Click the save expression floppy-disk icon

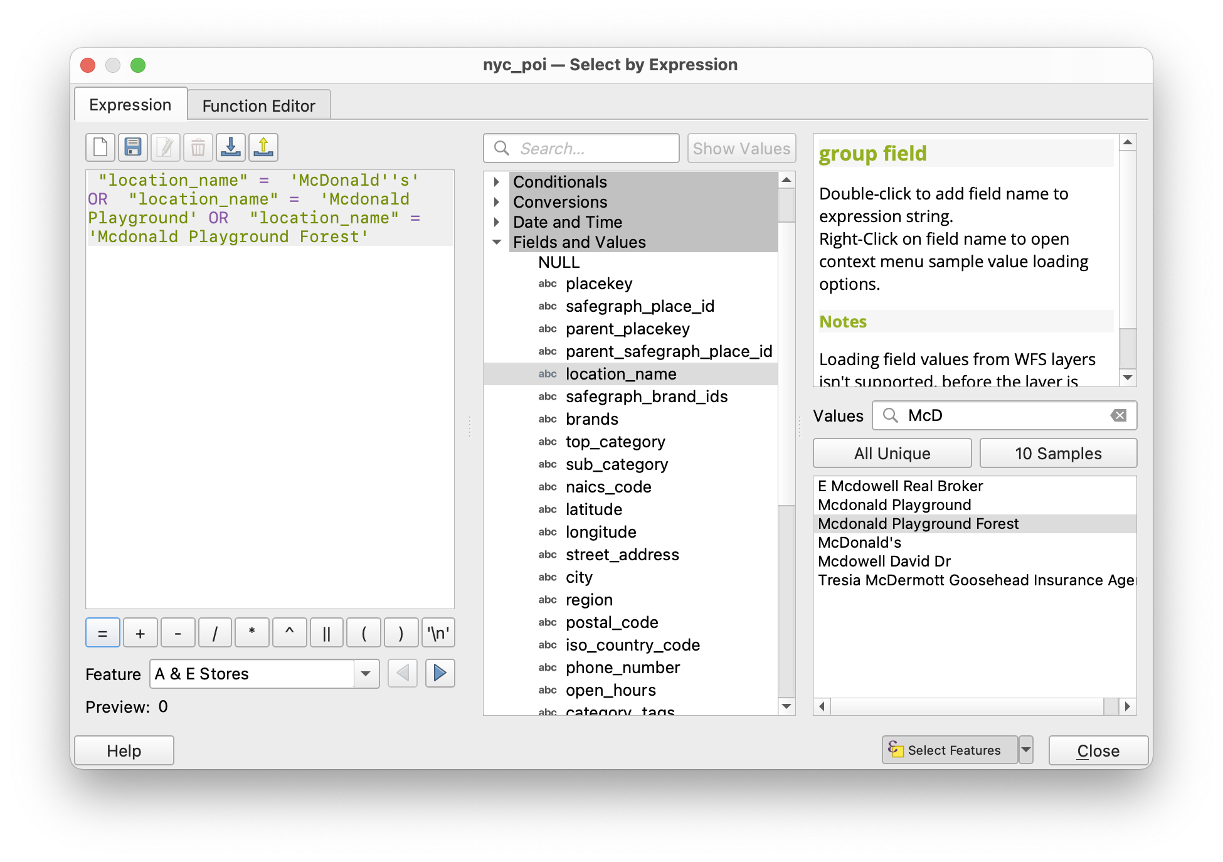pos(133,148)
